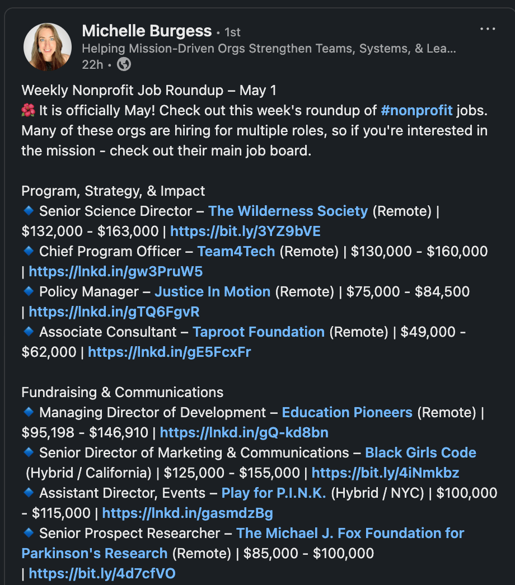Click the Education Pioneers link
This screenshot has height=585, width=515.
tap(347, 413)
